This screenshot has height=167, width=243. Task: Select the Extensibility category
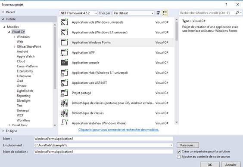(25, 71)
